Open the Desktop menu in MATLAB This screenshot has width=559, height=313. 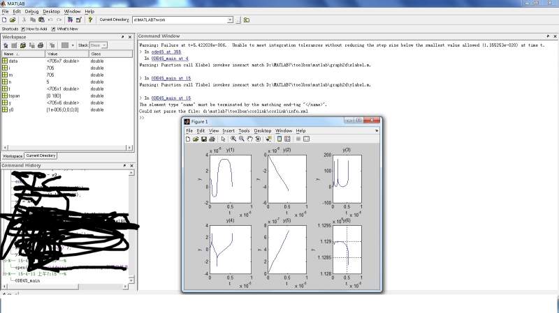coord(51,11)
